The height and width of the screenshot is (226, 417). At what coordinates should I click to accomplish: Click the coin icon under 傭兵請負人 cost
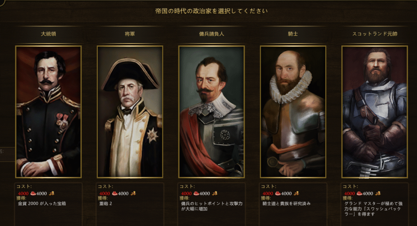(215, 193)
